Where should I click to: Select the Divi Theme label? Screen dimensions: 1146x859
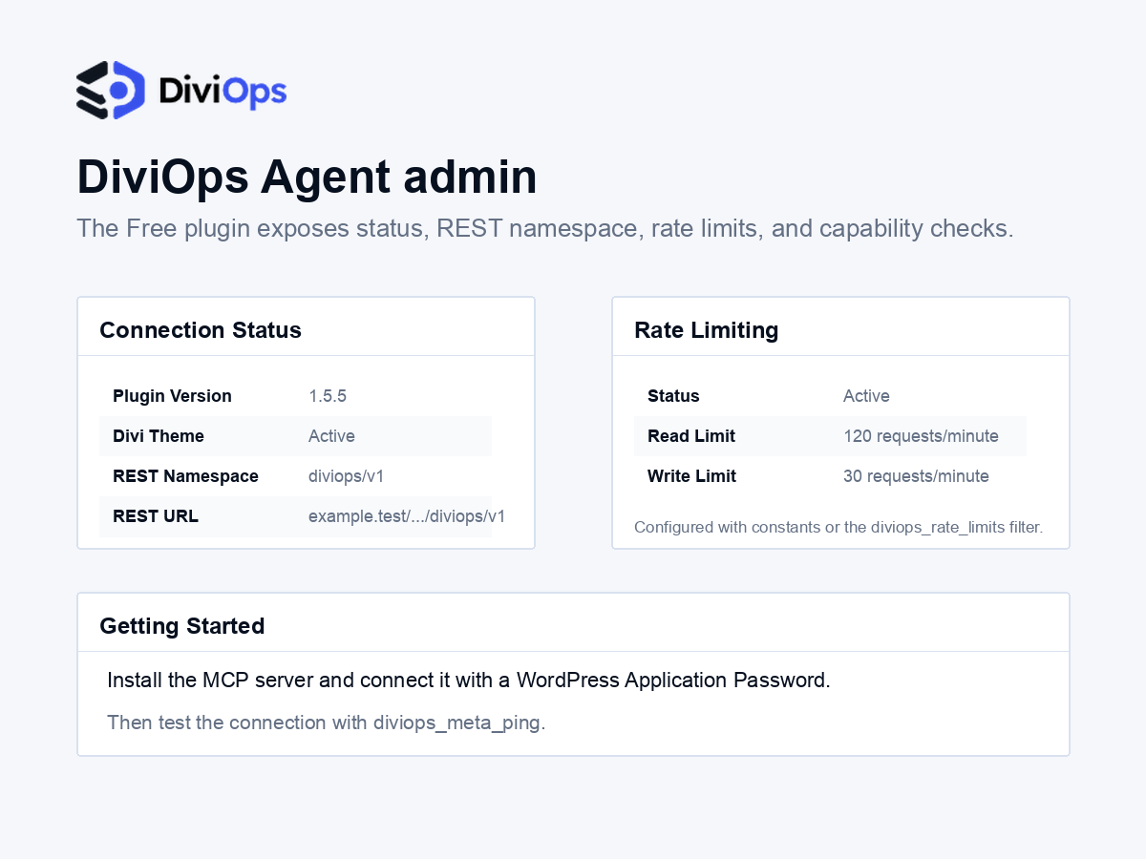(159, 436)
